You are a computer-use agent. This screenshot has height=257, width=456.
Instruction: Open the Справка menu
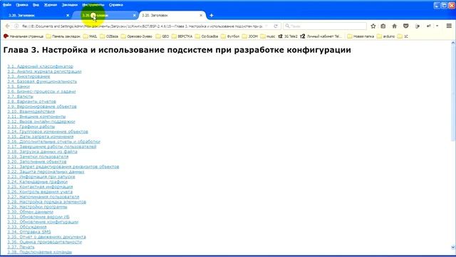point(115,5)
